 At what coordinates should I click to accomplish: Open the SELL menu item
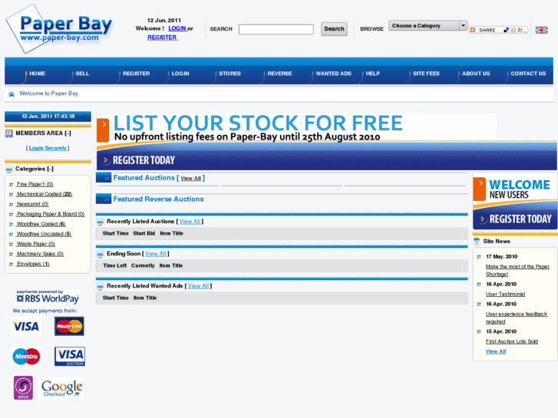[x=82, y=74]
